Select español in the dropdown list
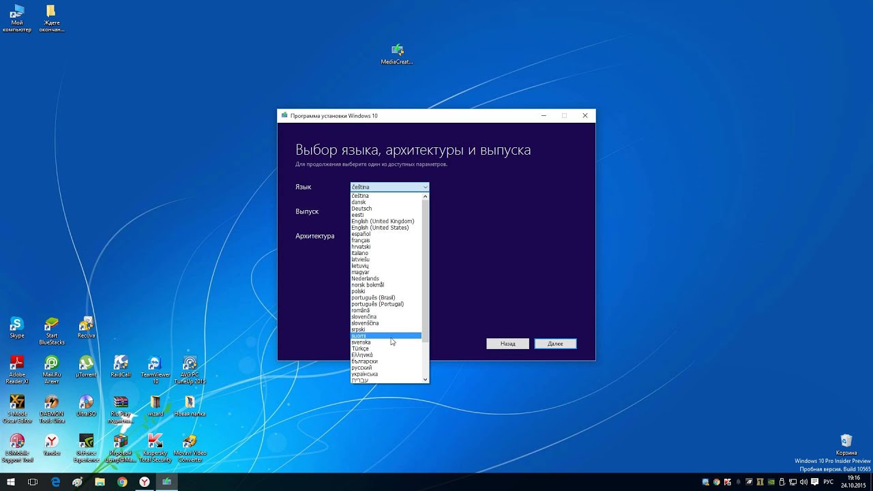This screenshot has width=873, height=491. tap(386, 234)
